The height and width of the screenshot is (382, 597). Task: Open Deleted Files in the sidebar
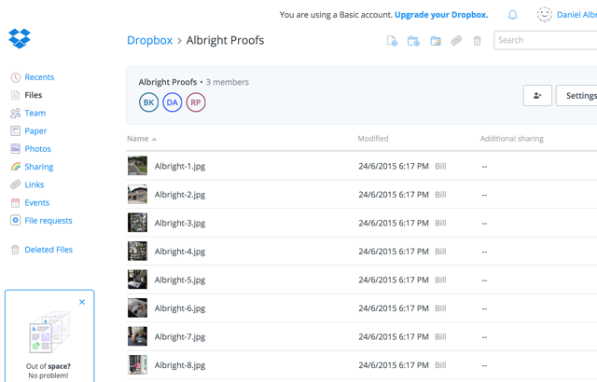point(49,250)
